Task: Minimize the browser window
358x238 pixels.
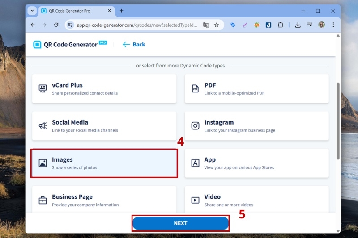Action: point(303,11)
